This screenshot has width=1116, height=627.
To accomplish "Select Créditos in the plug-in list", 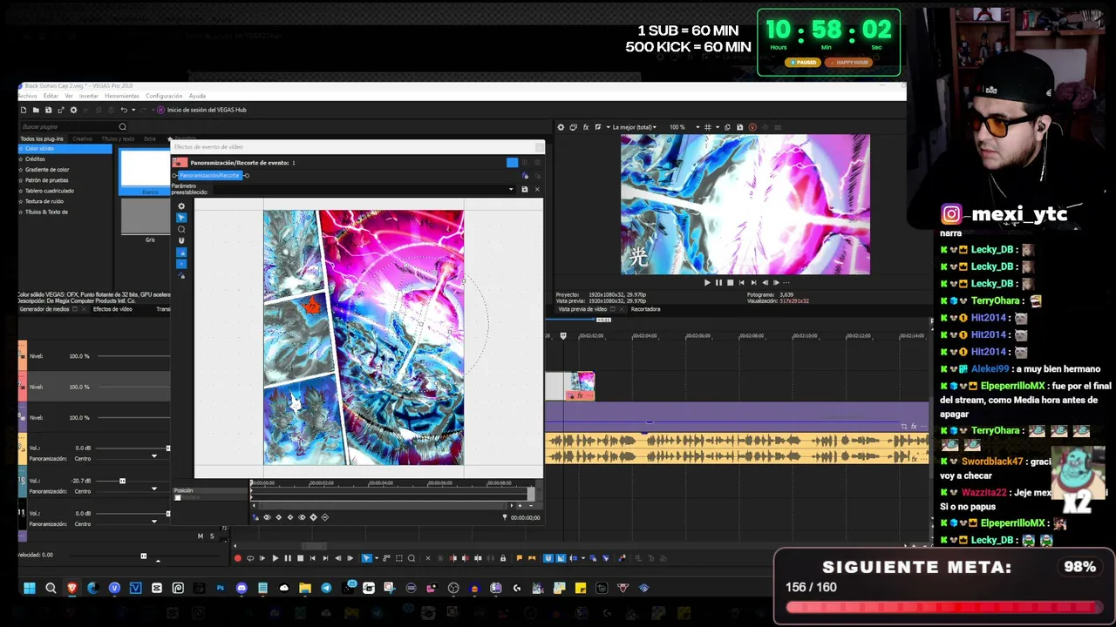I will (35, 159).
